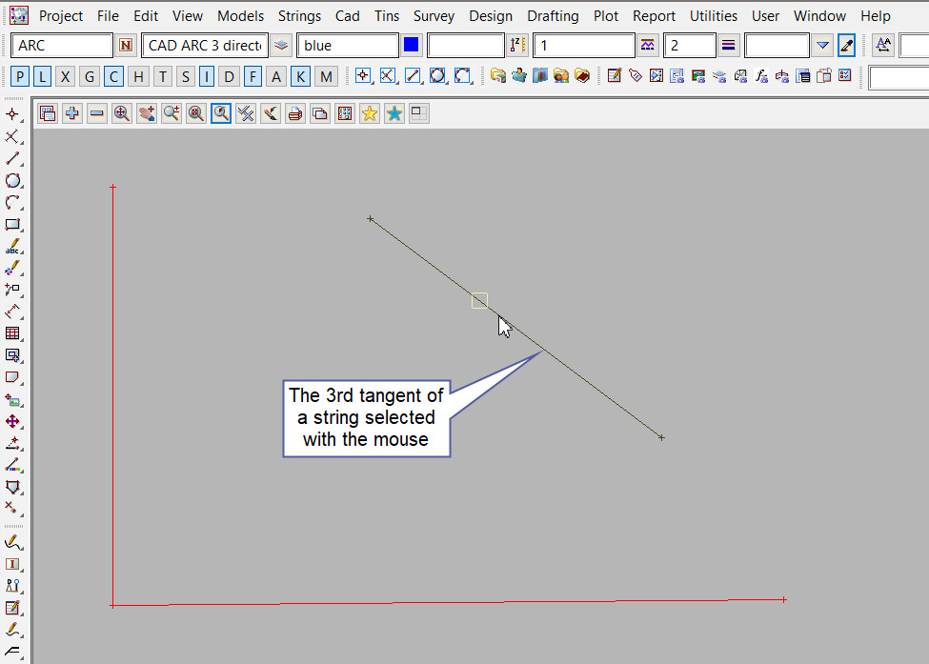Open the line style picker next to field '1'
The image size is (929, 664).
pyautogui.click(x=648, y=46)
